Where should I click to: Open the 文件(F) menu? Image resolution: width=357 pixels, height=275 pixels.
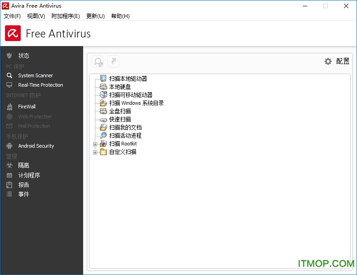point(12,16)
